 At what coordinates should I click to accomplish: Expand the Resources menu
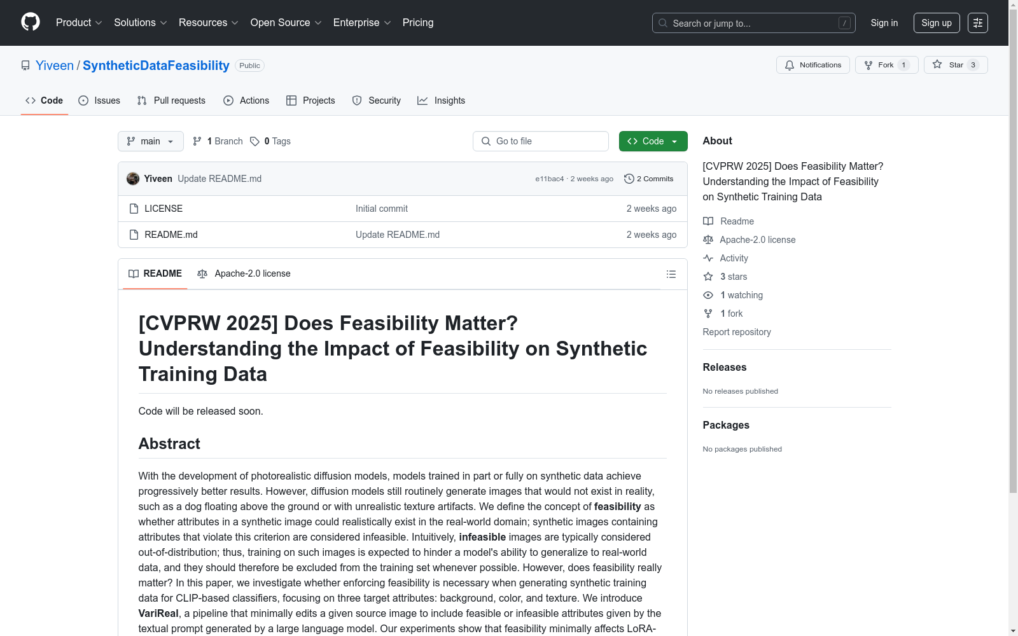tap(209, 22)
